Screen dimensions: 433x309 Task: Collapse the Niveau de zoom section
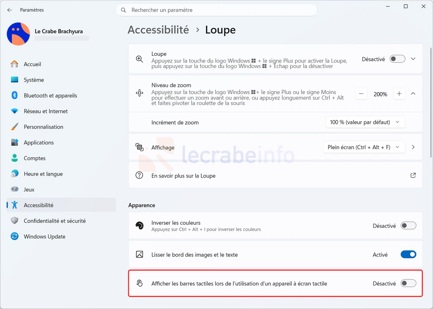click(x=413, y=94)
